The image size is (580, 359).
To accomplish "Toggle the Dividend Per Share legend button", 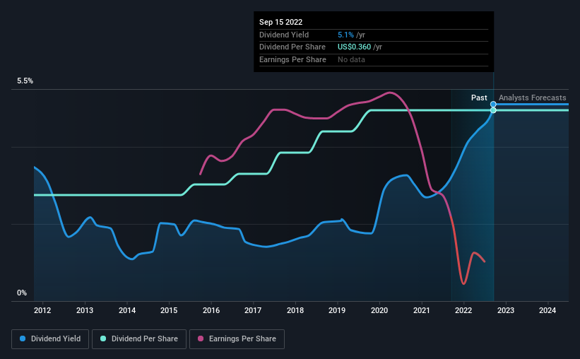I will pyautogui.click(x=139, y=339).
